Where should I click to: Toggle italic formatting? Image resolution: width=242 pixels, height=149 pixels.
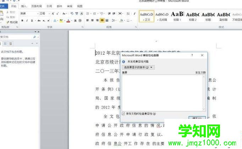tap(27, 21)
